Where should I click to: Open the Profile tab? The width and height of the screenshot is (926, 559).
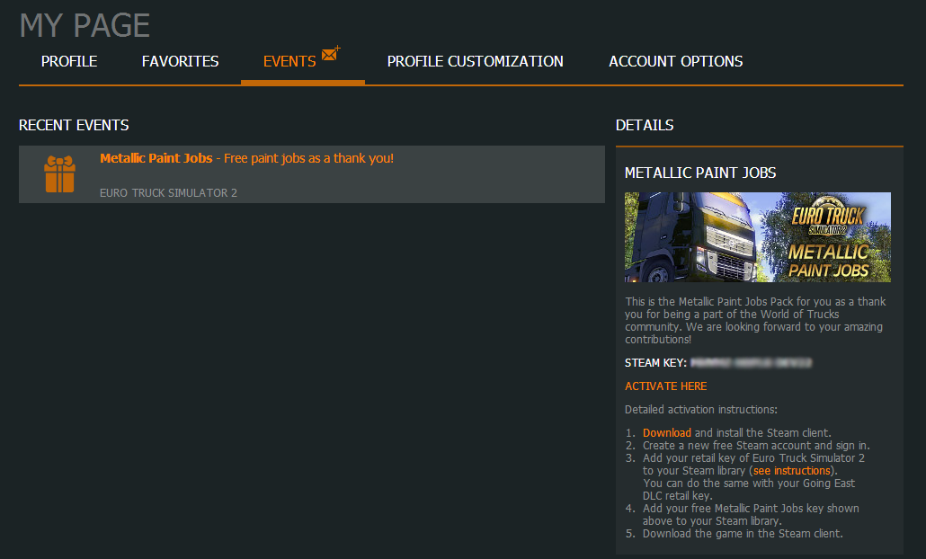tap(69, 61)
